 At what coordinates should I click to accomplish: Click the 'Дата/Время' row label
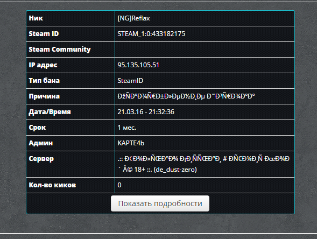(x=50, y=112)
